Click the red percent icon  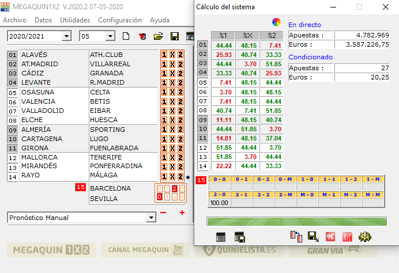coord(330,237)
